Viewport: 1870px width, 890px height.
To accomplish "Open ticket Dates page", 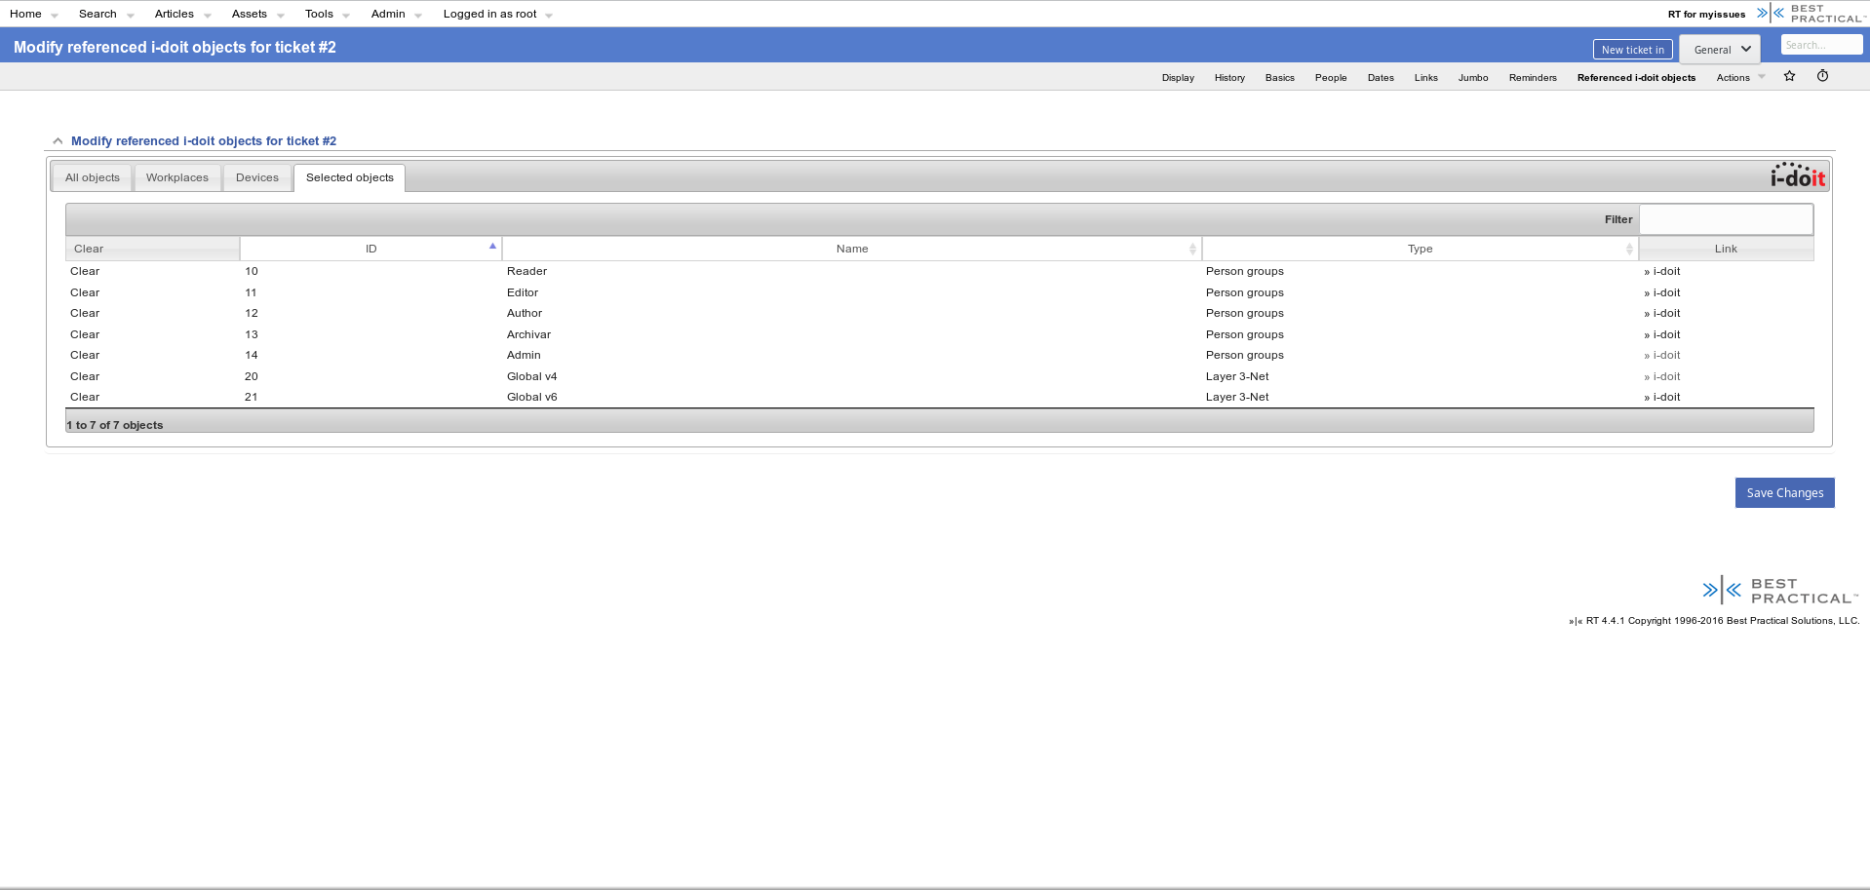I will pos(1381,78).
